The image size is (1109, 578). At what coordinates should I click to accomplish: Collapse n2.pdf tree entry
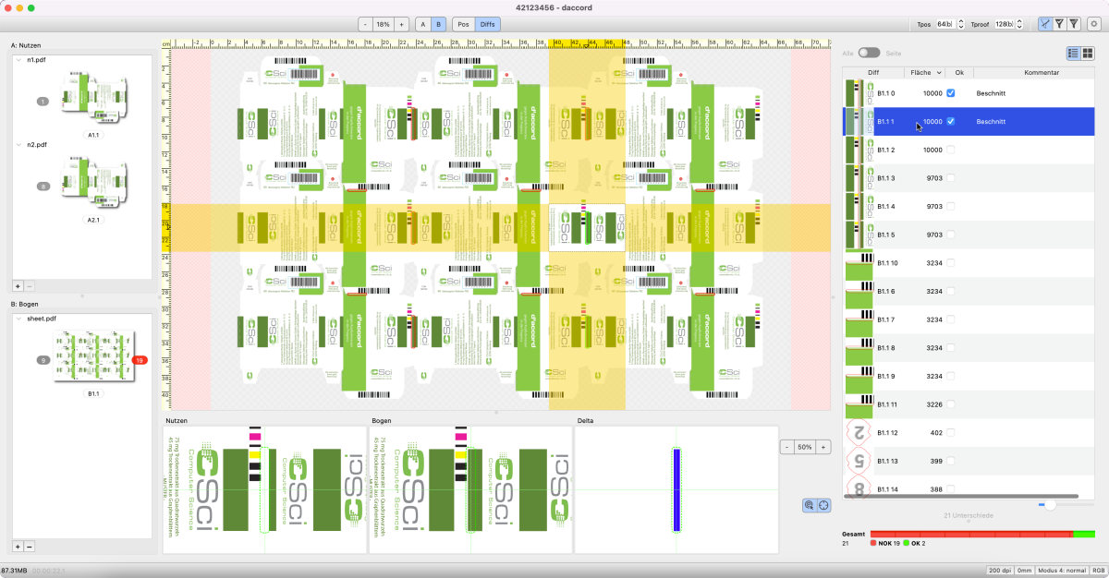[18, 145]
